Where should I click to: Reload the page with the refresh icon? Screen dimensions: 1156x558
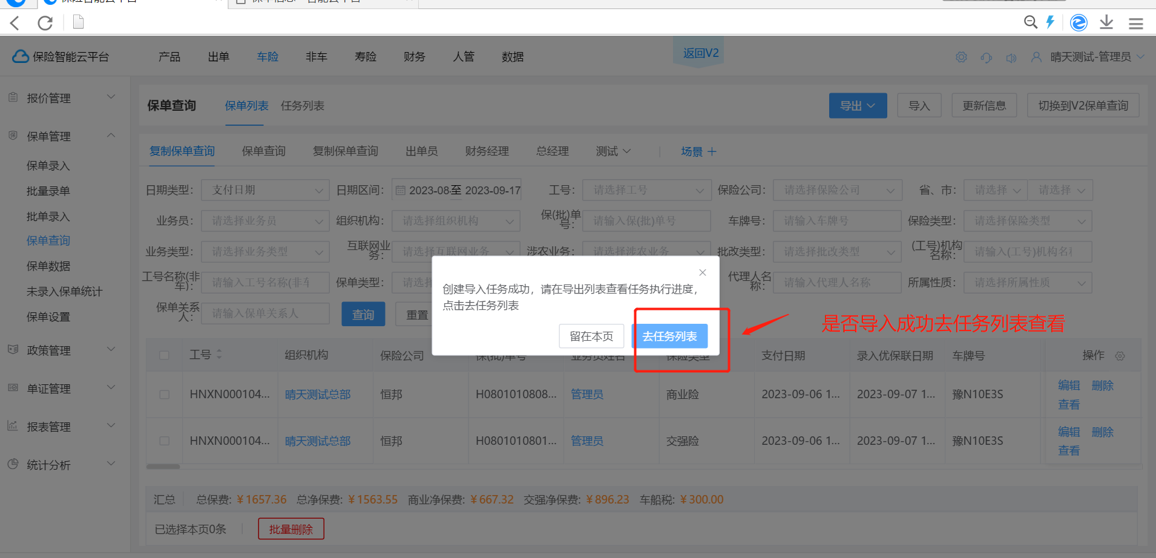coord(45,23)
